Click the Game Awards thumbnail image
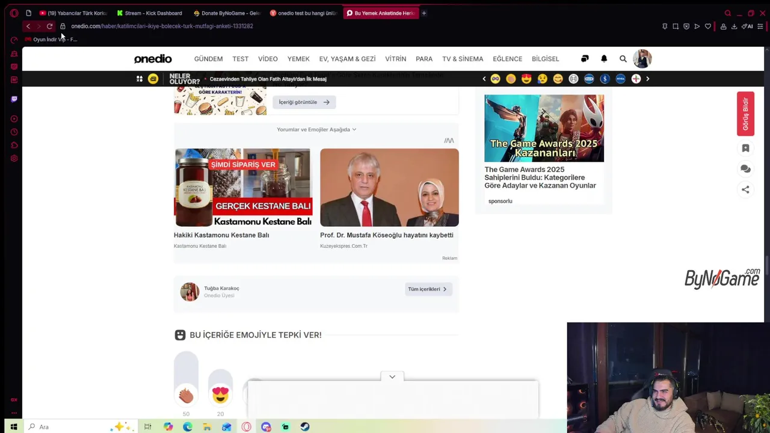 [x=544, y=128]
